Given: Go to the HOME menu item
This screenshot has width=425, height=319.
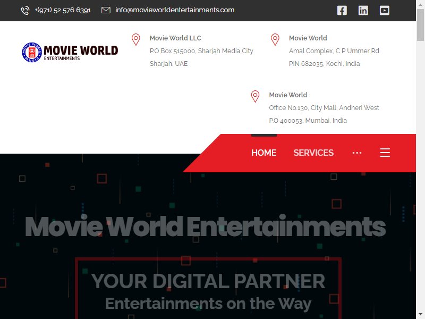Looking at the screenshot, I should coord(263,153).
